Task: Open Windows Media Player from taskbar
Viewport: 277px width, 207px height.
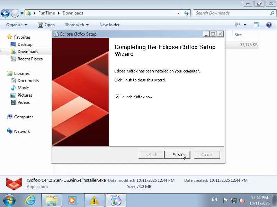Action: pos(72,200)
